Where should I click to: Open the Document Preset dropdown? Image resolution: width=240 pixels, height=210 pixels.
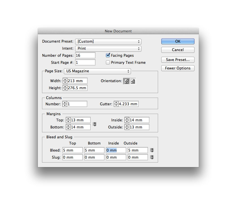108,41
